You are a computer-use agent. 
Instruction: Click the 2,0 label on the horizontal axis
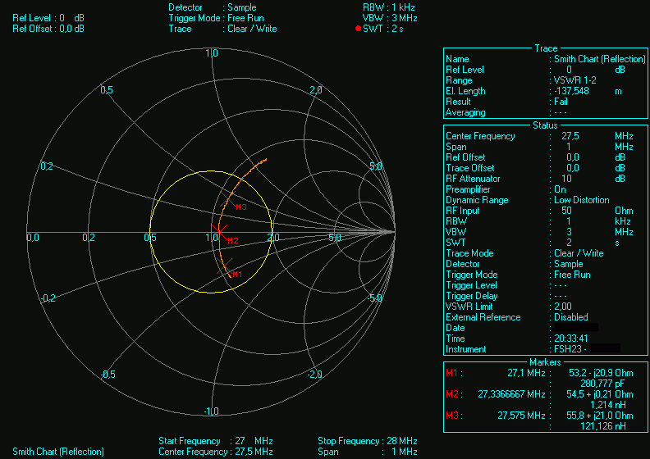273,238
